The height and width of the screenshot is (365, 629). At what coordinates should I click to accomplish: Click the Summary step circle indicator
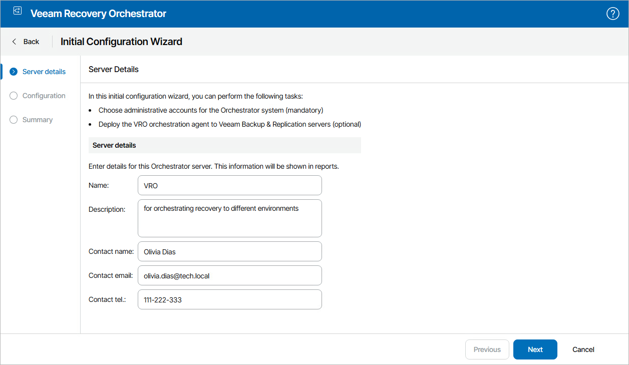[14, 120]
